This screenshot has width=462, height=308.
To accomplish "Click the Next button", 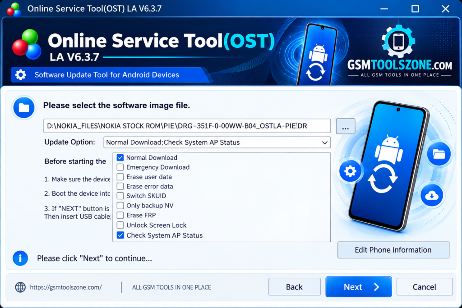I will coord(359,287).
